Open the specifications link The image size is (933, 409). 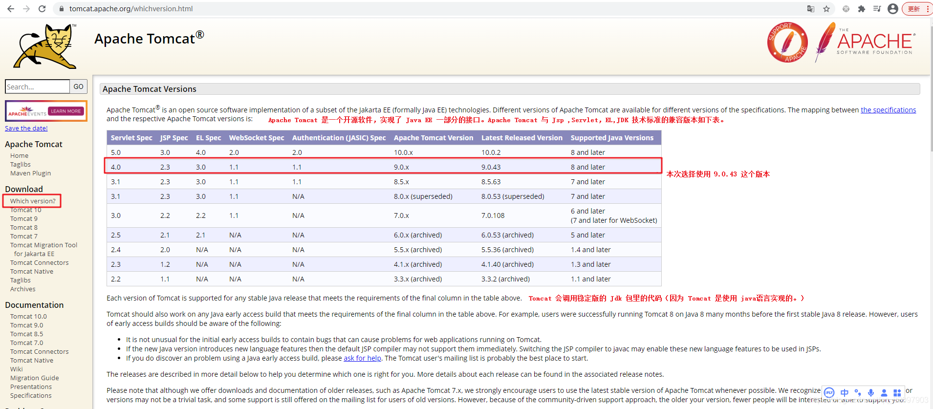point(888,110)
